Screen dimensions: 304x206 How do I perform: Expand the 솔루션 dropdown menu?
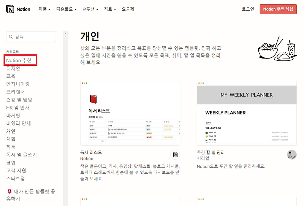(90, 9)
